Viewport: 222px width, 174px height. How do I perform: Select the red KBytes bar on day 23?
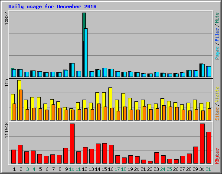tap(157, 158)
